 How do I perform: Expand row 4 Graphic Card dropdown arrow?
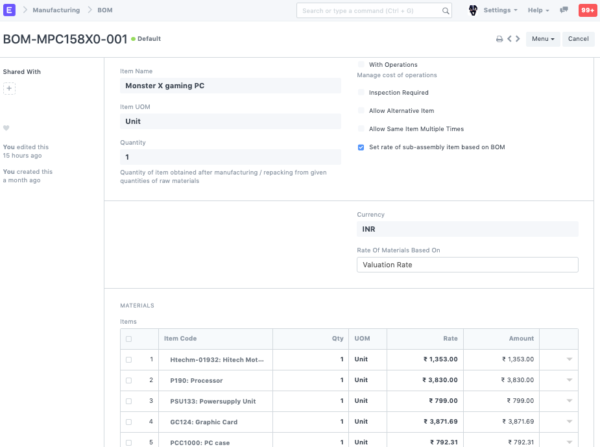[570, 422]
